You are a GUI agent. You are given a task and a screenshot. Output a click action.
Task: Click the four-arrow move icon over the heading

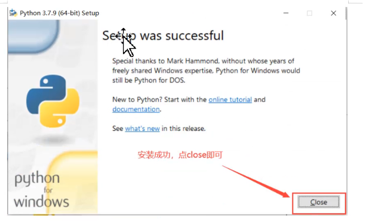pos(123,36)
